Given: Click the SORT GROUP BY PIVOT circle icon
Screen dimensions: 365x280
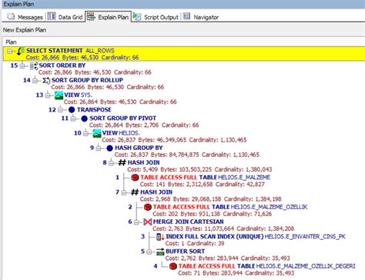Looking at the screenshot, I should coord(84,118).
